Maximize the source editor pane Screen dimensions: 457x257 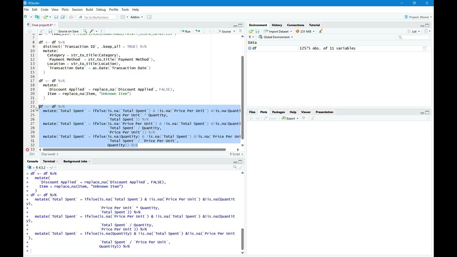click(240, 25)
